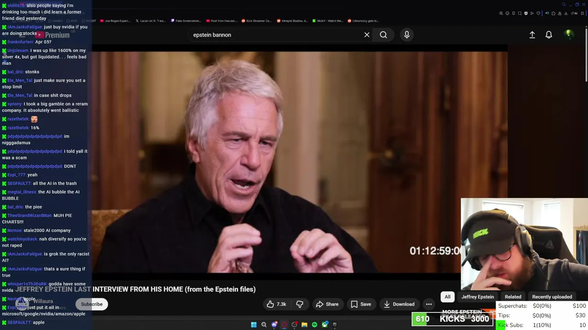Click chat username whisper1nTh3DaRK
Viewport: 588px width, 330px height.
coord(27,284)
